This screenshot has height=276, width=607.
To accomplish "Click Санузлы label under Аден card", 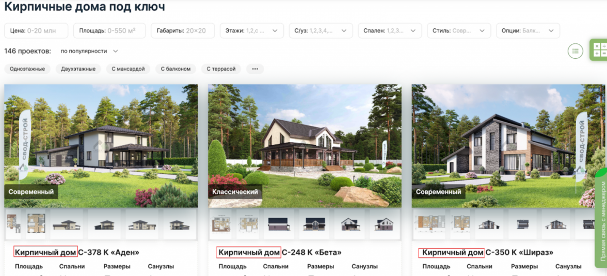I will [x=161, y=266].
